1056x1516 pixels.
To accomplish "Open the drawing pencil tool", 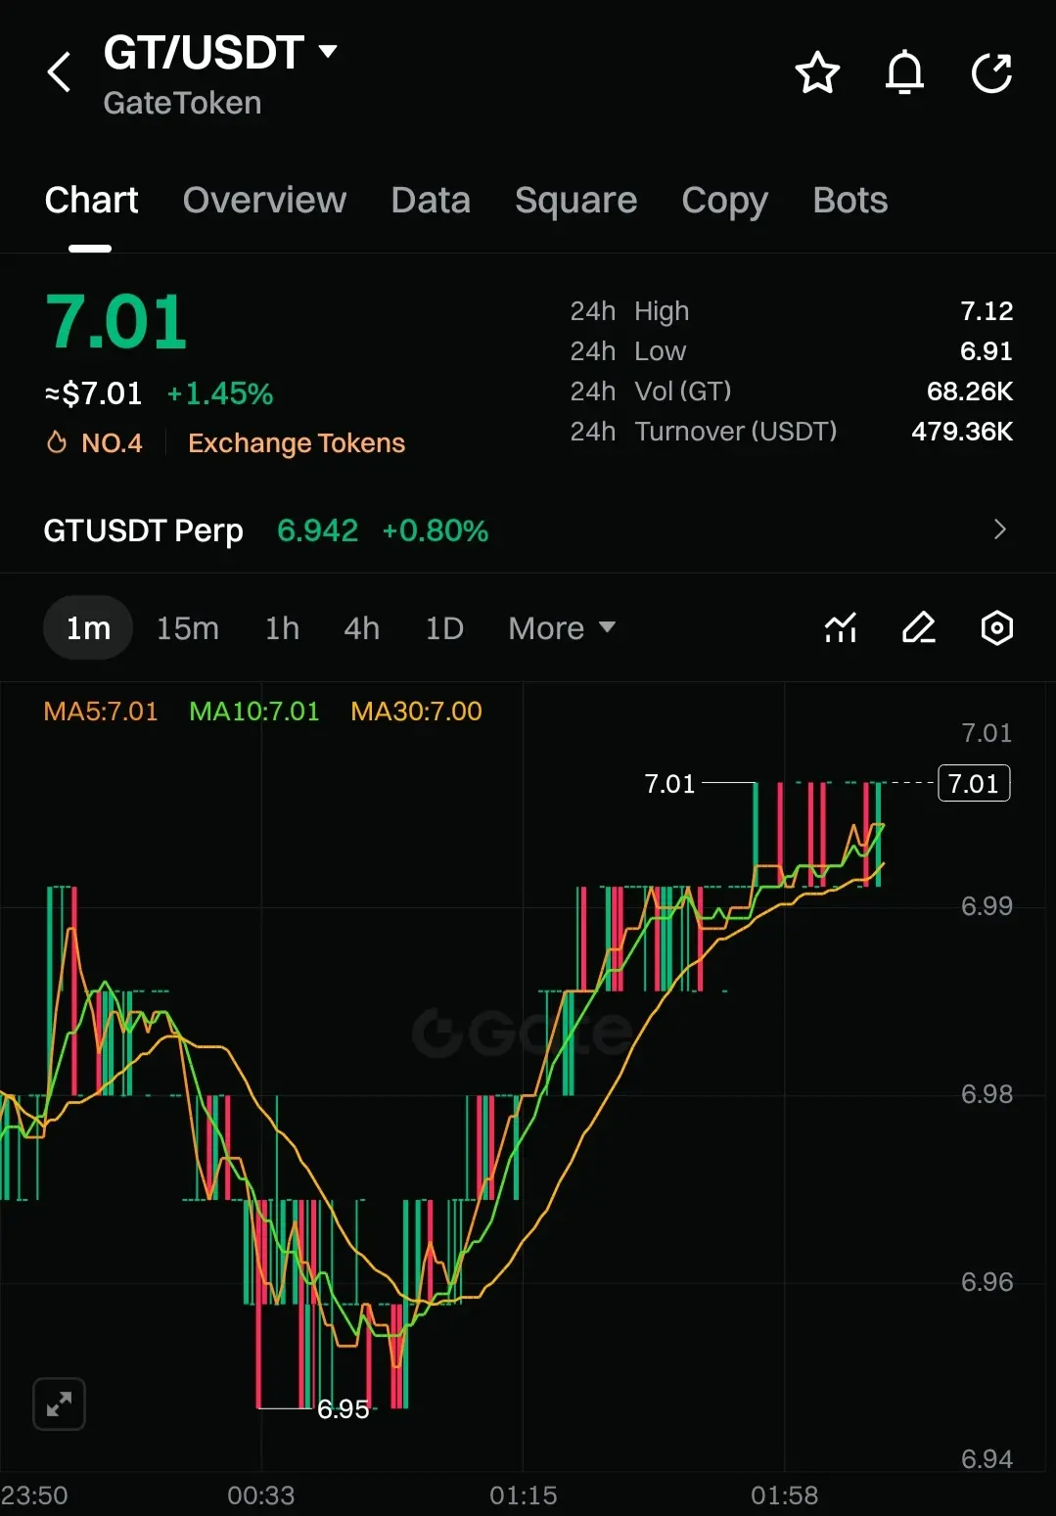I will 918,627.
